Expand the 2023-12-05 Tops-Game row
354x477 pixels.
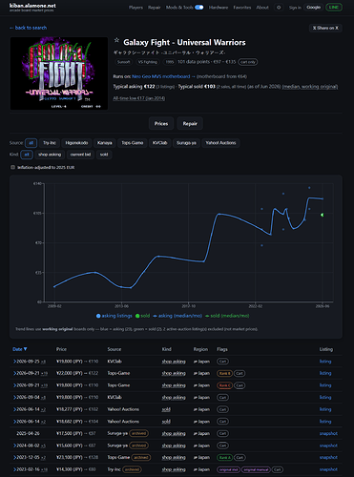click(x=14, y=458)
